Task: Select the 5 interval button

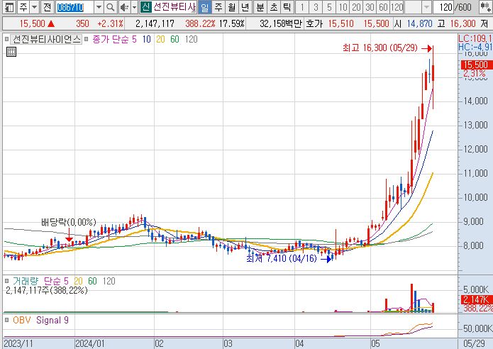Action: click(329, 7)
